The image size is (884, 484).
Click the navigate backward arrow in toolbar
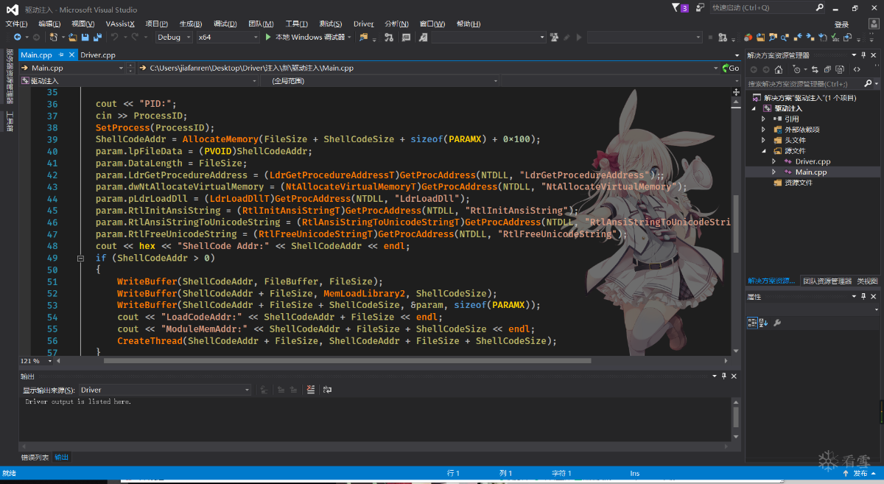pyautogui.click(x=17, y=37)
